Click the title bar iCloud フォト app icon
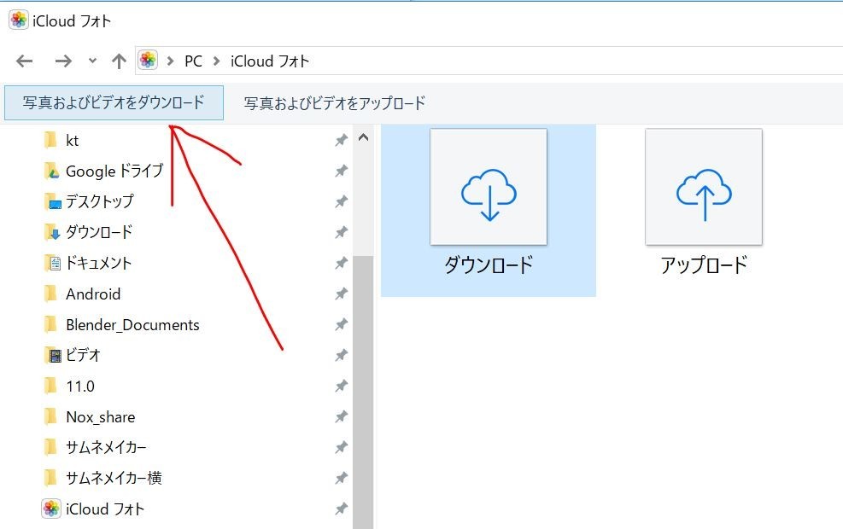This screenshot has width=843, height=529. (x=19, y=20)
